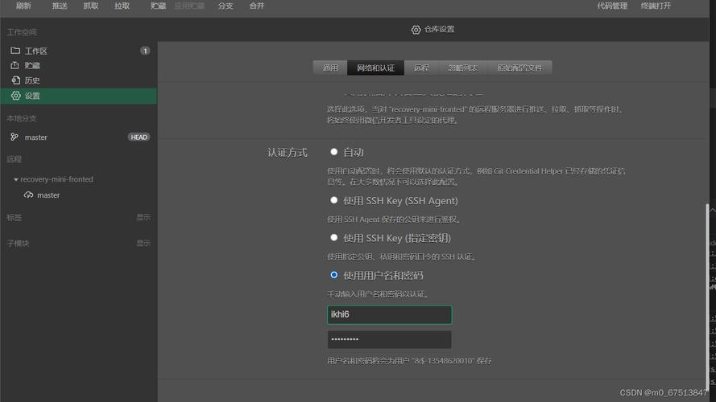The width and height of the screenshot is (716, 402).
Task: Select 自动 authentication method
Action: [x=333, y=152]
